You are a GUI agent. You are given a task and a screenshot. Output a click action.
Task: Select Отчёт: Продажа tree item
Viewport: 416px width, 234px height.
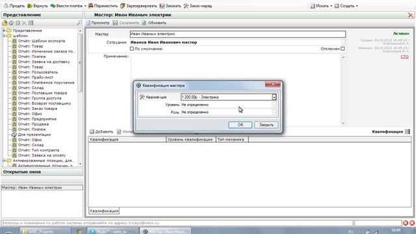point(33,124)
